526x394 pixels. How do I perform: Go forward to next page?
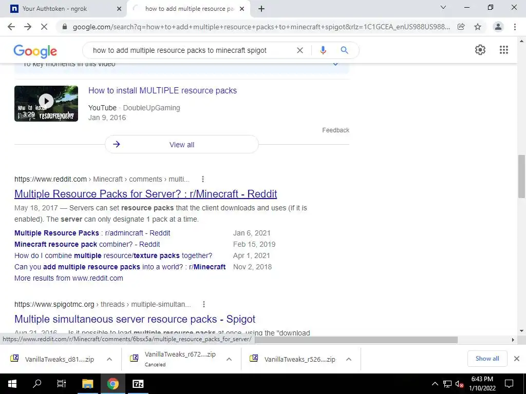coord(28,27)
